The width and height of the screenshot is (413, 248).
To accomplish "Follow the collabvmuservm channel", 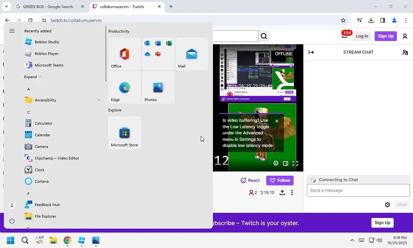I will click(280, 181).
